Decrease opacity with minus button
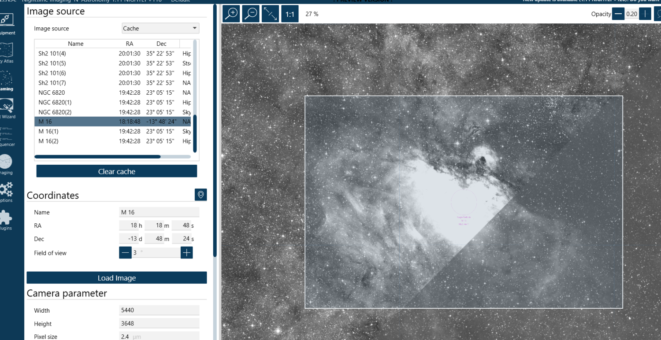661x340 pixels. 618,14
